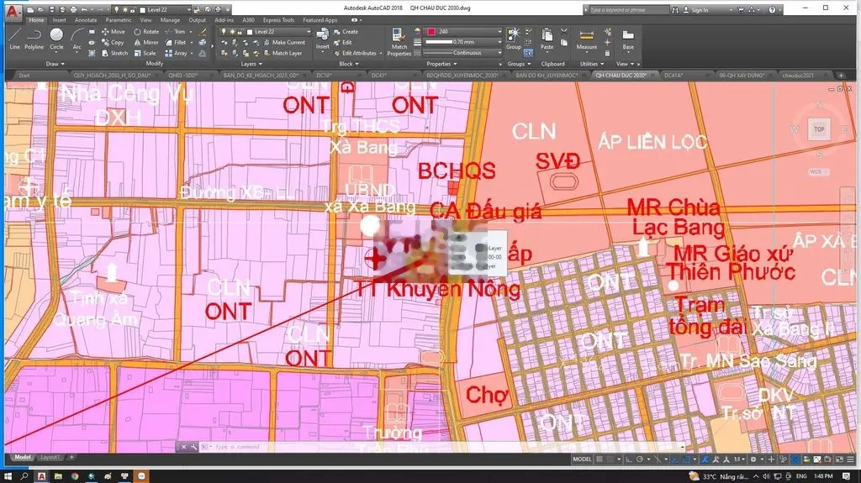The image size is (861, 483).
Task: Select the Arc tool
Action: [x=77, y=39]
